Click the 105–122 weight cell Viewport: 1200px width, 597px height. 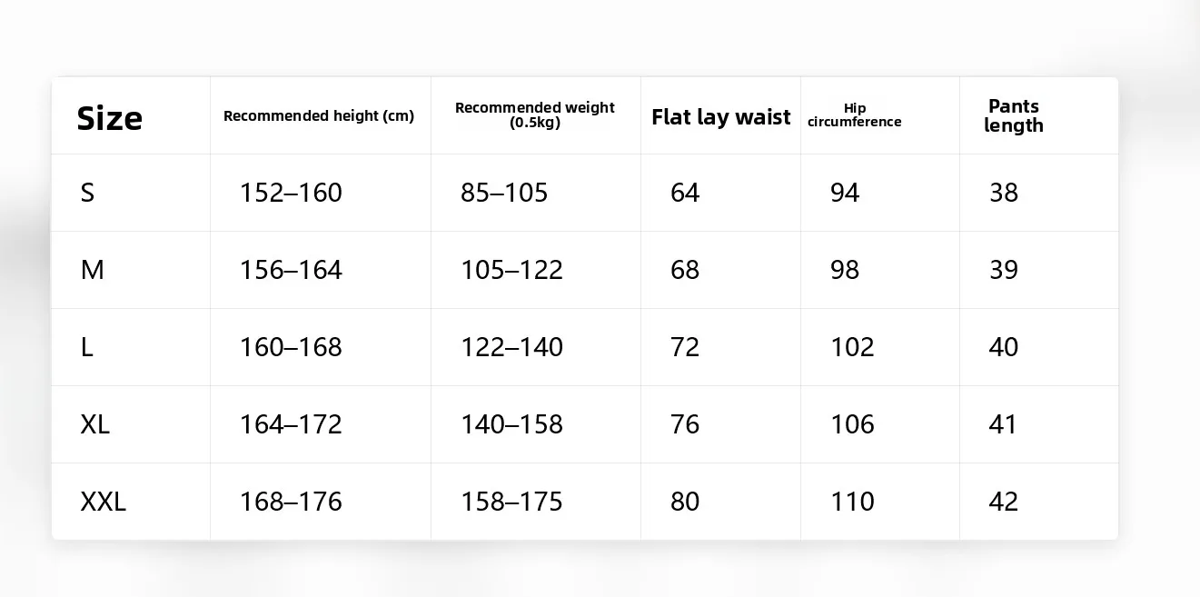(512, 270)
